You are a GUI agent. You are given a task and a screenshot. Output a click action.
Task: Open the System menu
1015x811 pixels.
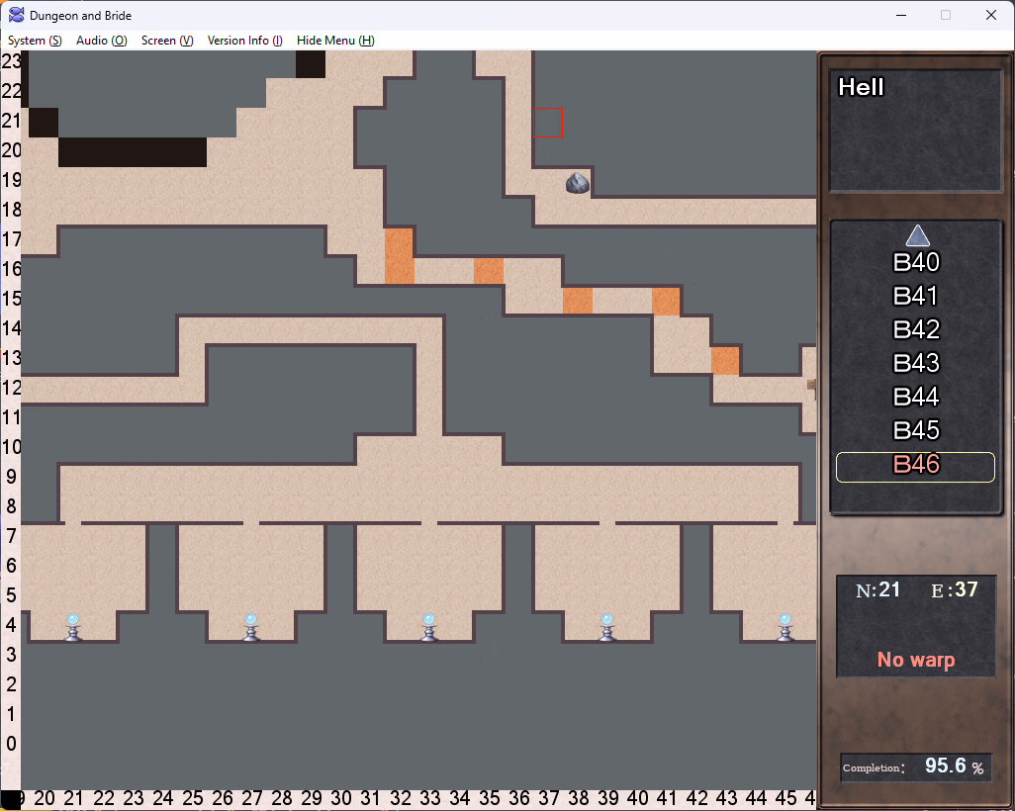35,41
